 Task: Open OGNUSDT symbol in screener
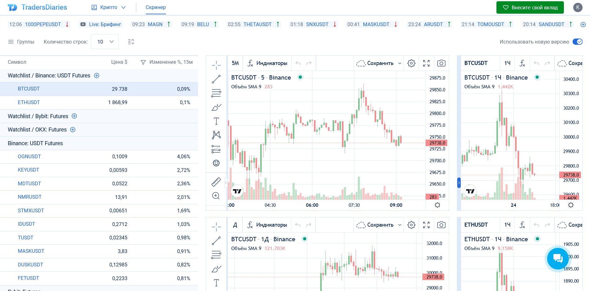pos(29,157)
